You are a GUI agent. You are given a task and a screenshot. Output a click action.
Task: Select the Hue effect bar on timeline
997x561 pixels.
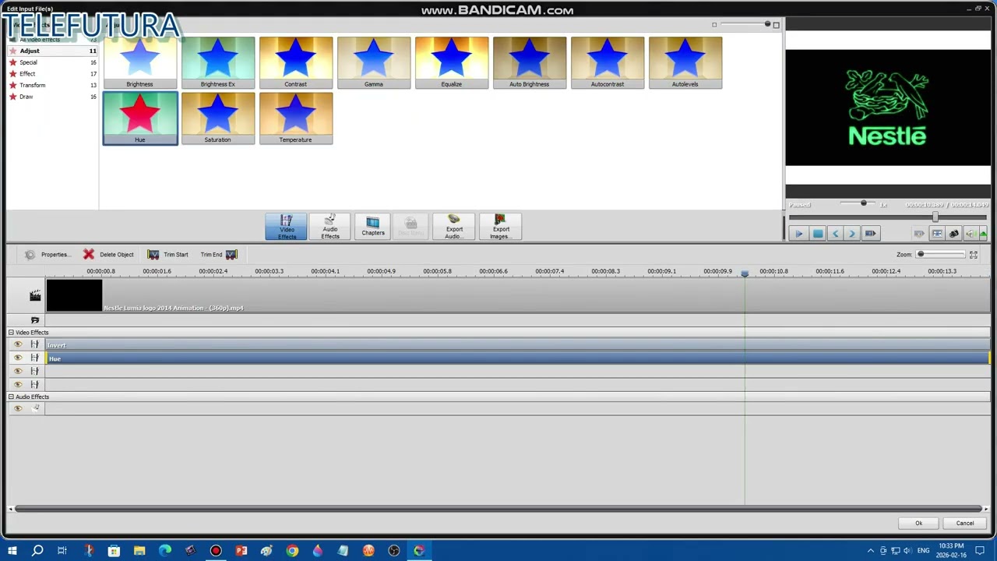click(518, 358)
